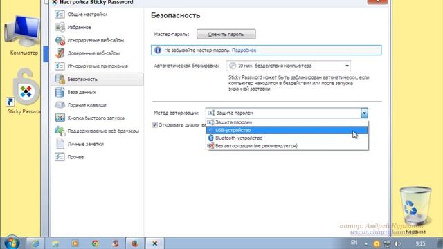Screen dimensions: 443x249
Task: Select the Доверенные веб-сайты icon
Action: point(60,53)
